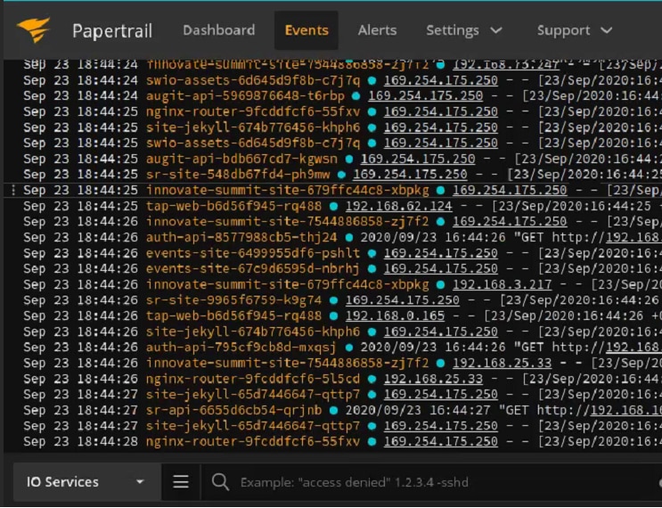Image resolution: width=662 pixels, height=508 pixels.
Task: Open the Dashboard tab
Action: point(218,30)
